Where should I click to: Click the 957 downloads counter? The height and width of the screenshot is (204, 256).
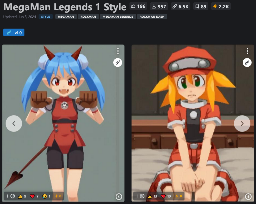coord(159,6)
